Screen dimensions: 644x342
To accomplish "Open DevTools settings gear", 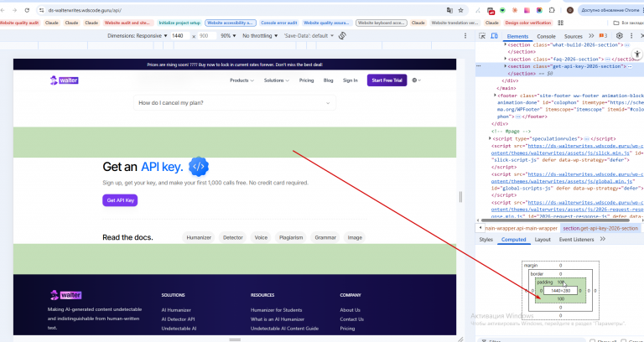I will click(x=620, y=36).
